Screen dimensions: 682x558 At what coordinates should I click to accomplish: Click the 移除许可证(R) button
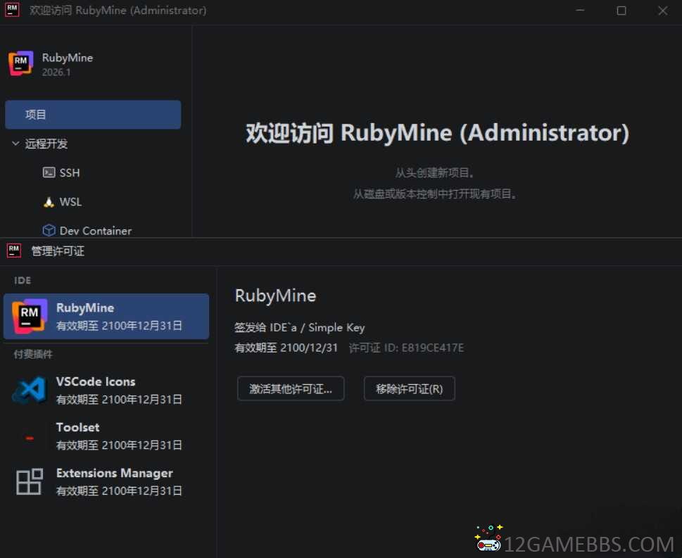(x=410, y=388)
